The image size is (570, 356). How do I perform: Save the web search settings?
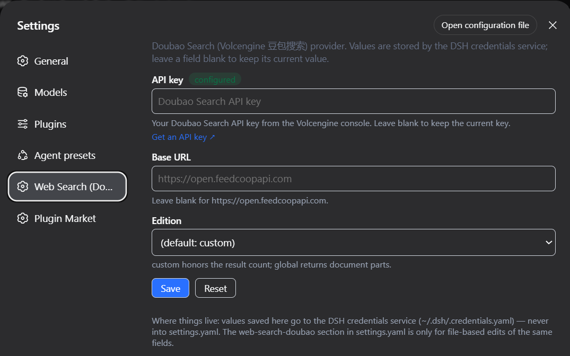[171, 288]
